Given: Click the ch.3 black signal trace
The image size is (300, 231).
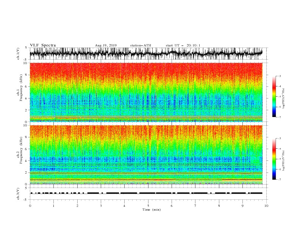Looking at the screenshot, I should [146, 193].
